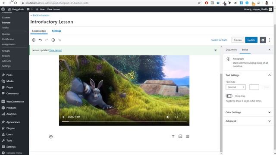Switch to the Document tab
Image resolution: width=276 pixels, height=155 pixels.
(231, 50)
